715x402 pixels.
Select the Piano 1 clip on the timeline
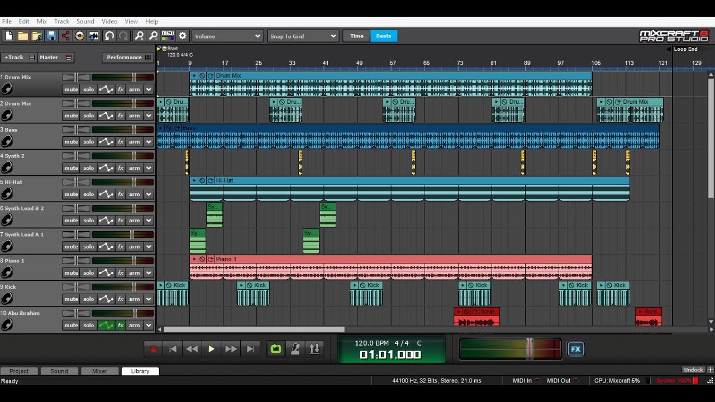[x=390, y=267]
